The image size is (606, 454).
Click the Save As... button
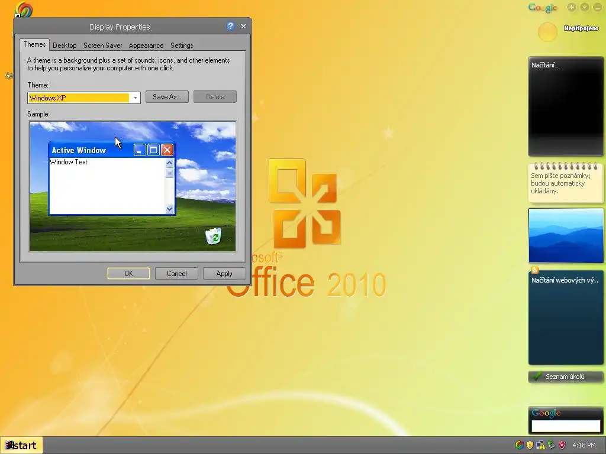167,97
